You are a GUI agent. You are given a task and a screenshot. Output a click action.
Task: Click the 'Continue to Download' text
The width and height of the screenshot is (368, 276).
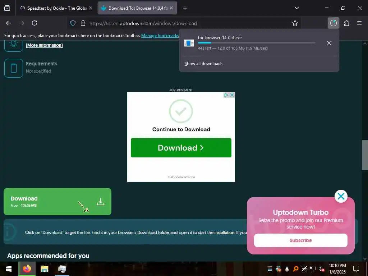181,129
